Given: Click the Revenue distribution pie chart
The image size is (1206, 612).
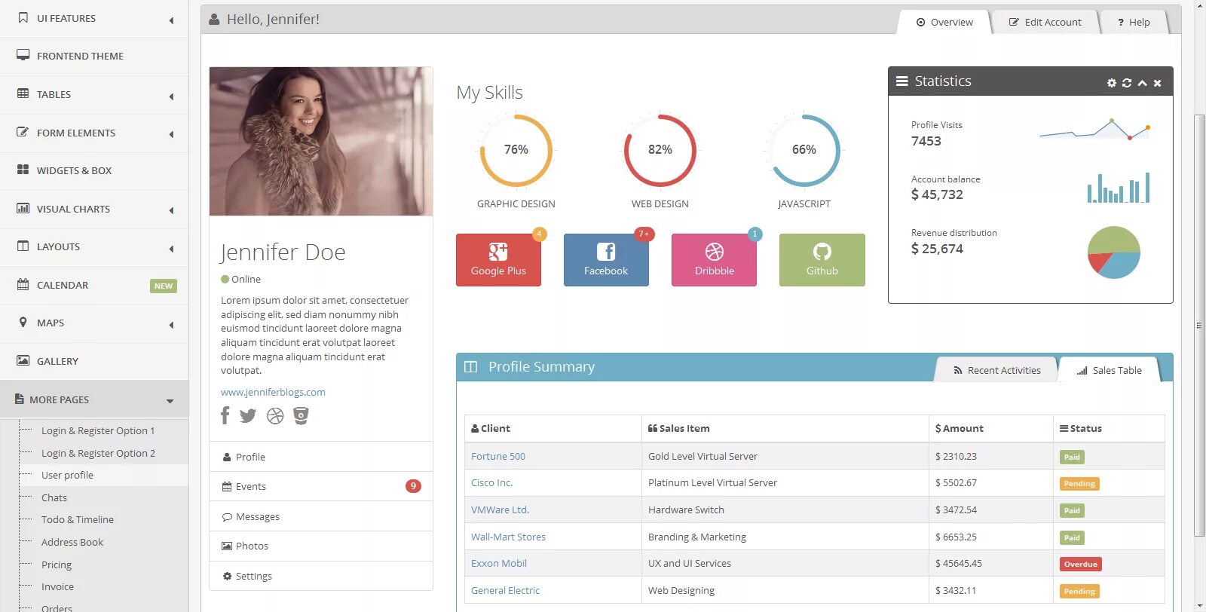Looking at the screenshot, I should 1114,252.
